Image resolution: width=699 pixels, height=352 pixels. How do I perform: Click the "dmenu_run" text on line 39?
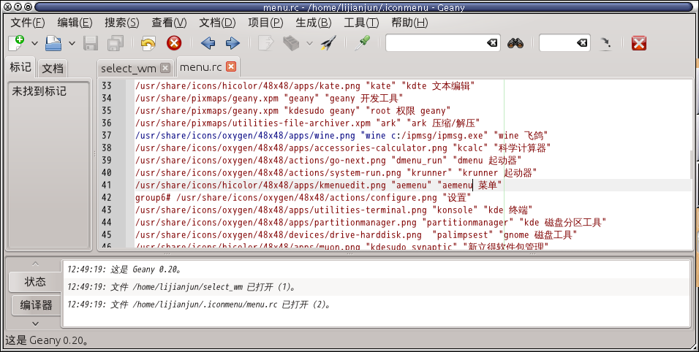(419, 160)
